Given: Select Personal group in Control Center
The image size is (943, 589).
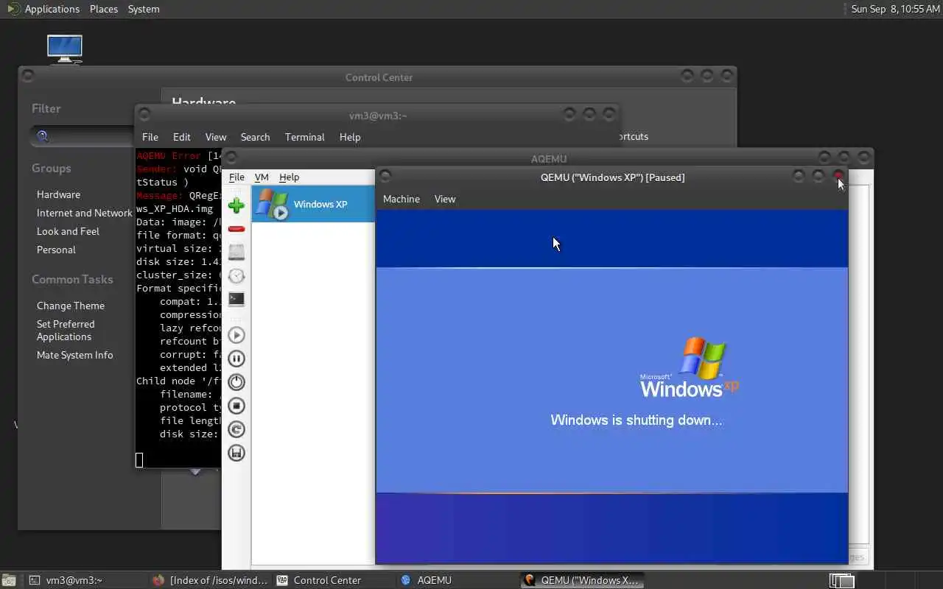Looking at the screenshot, I should pyautogui.click(x=56, y=250).
